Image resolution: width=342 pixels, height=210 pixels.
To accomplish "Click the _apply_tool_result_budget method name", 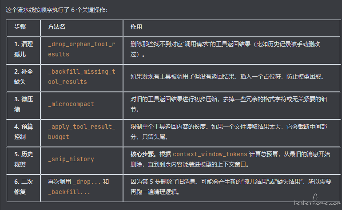I will [81, 132].
